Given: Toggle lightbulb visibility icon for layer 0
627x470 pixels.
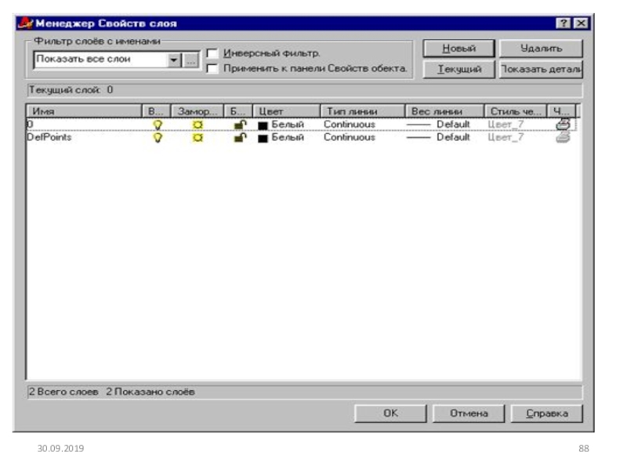Looking at the screenshot, I should tap(158, 125).
